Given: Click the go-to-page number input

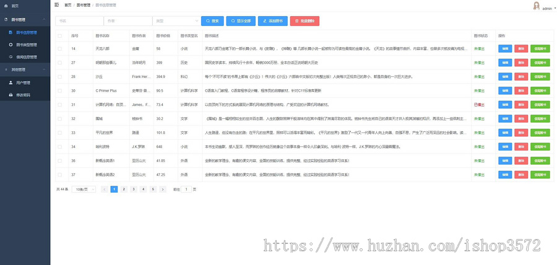Looking at the screenshot, I should [x=186, y=189].
